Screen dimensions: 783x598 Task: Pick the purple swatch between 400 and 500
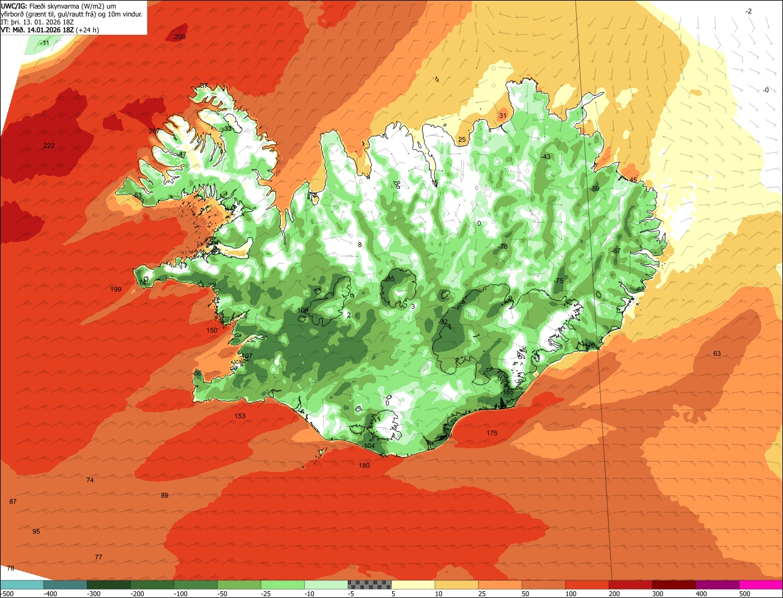[x=717, y=585]
